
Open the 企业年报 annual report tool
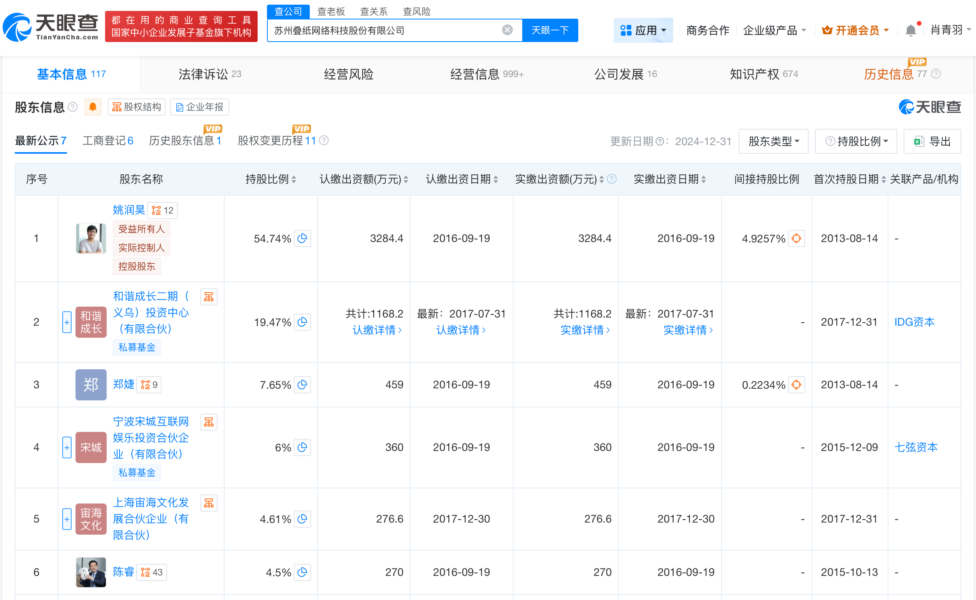click(x=200, y=107)
